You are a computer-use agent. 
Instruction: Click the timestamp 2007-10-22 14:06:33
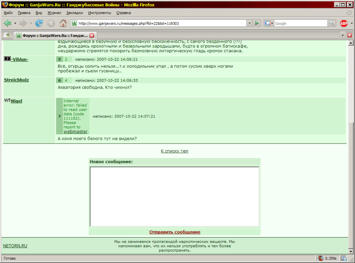coord(117,80)
